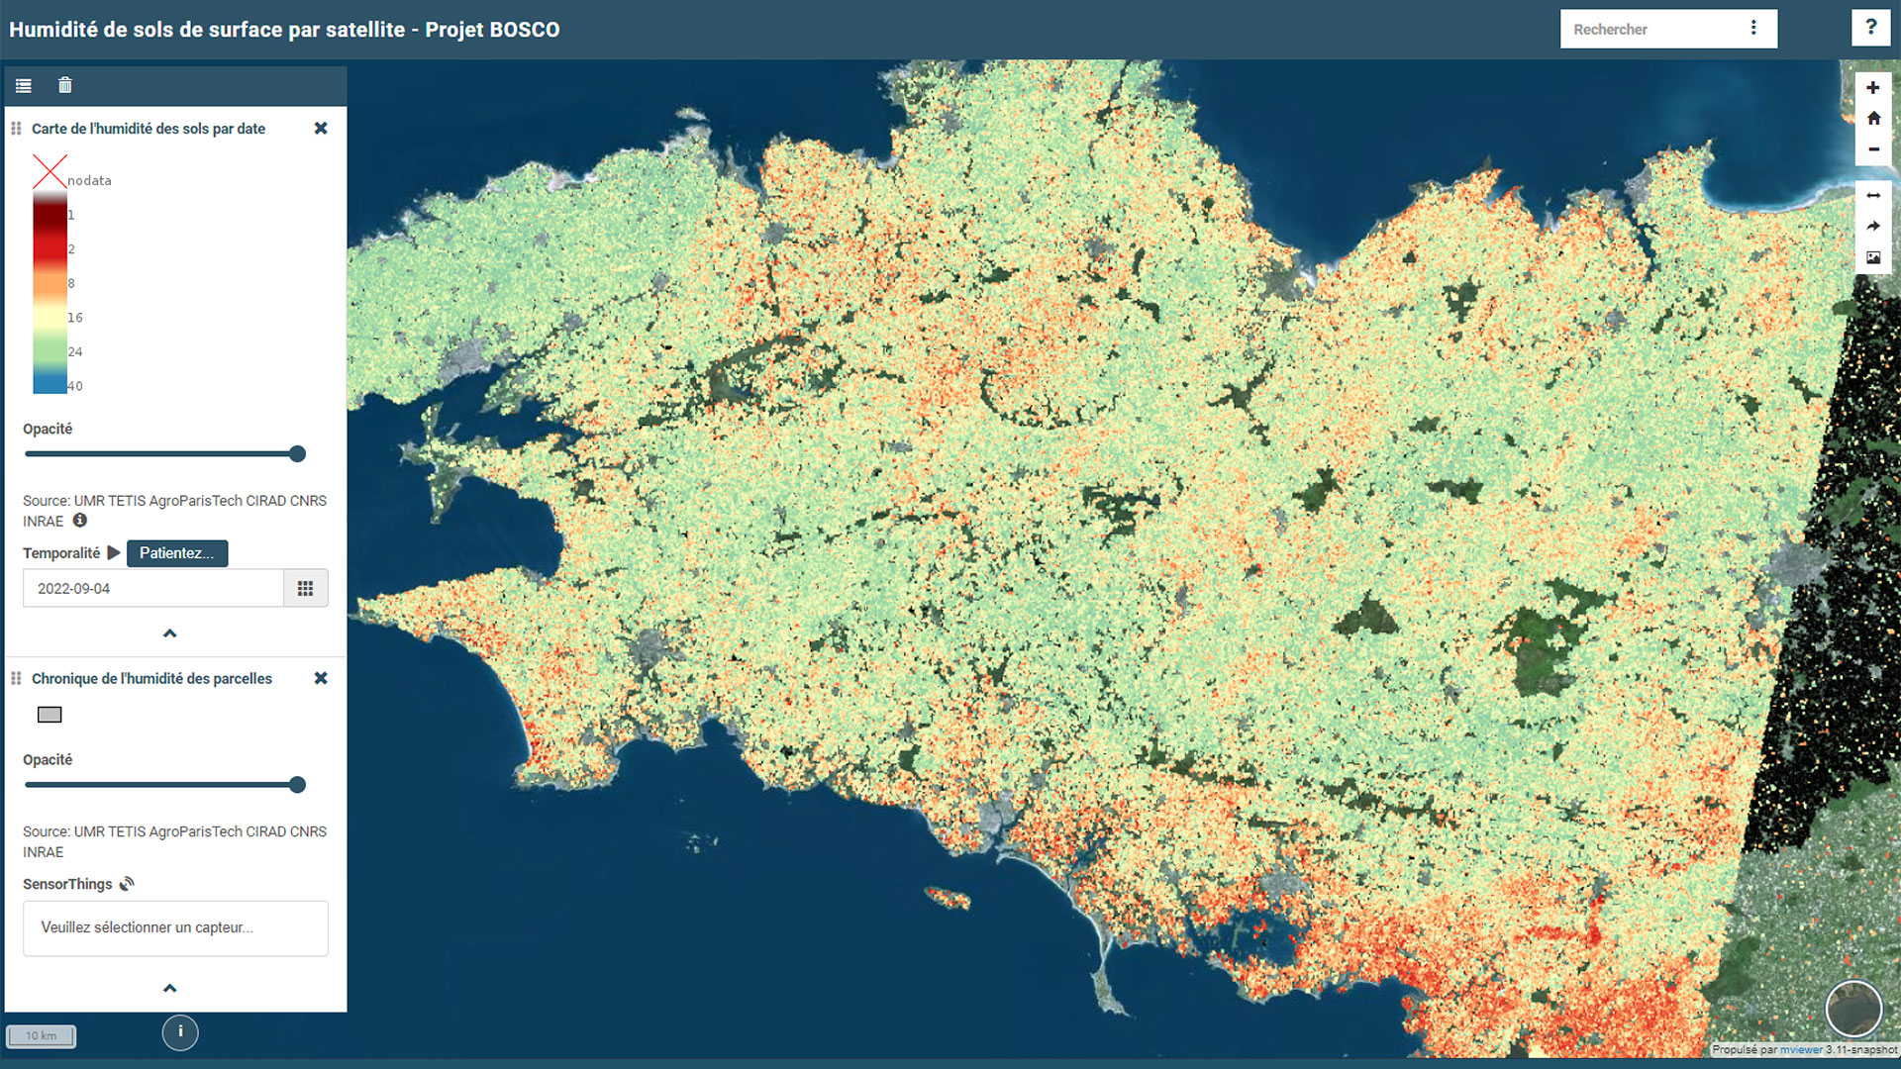Close the Chronique de l'humidité des parcelles layer

(x=321, y=679)
